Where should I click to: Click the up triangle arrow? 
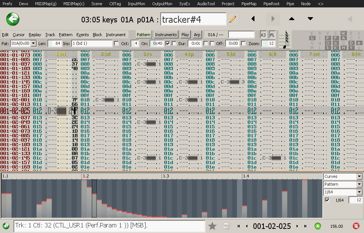[x=292, y=19]
